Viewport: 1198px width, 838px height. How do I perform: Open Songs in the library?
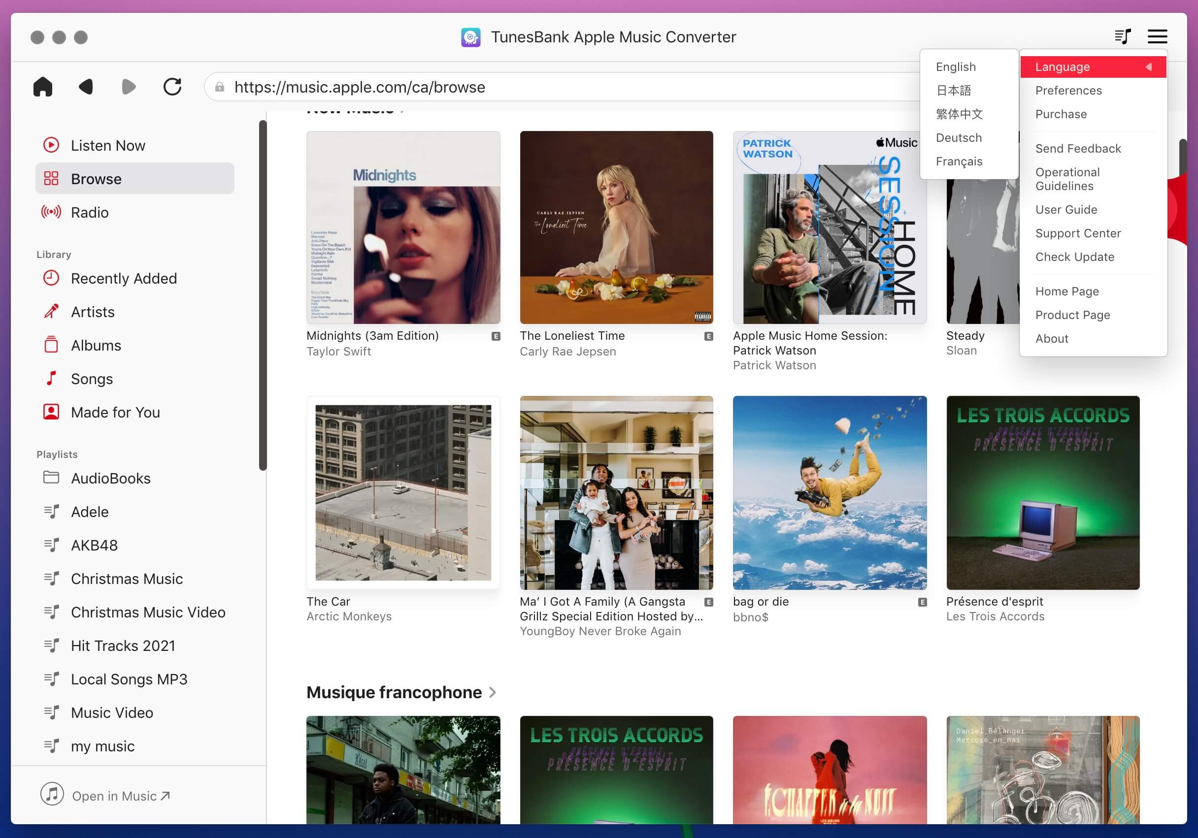(134, 379)
